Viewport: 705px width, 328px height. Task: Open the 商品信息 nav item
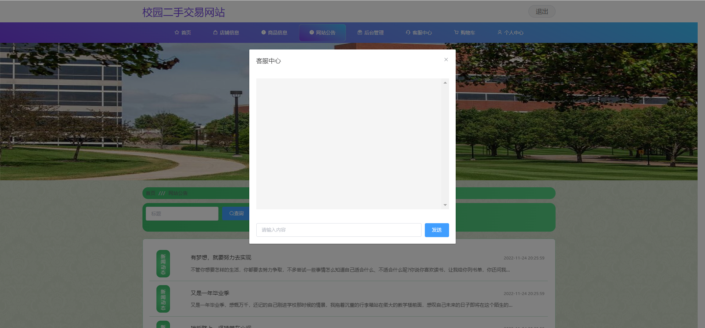click(x=274, y=33)
